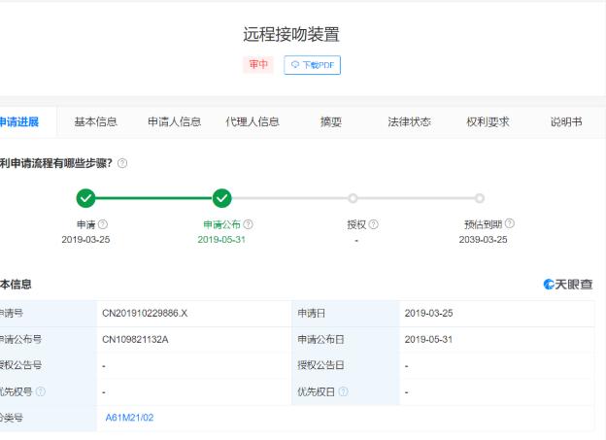
Task: Select the 代理人信息 tab
Action: click(252, 121)
